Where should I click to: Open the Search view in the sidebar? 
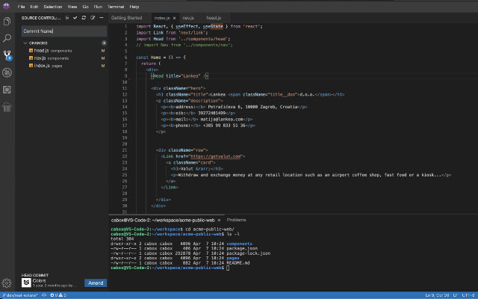(7, 38)
